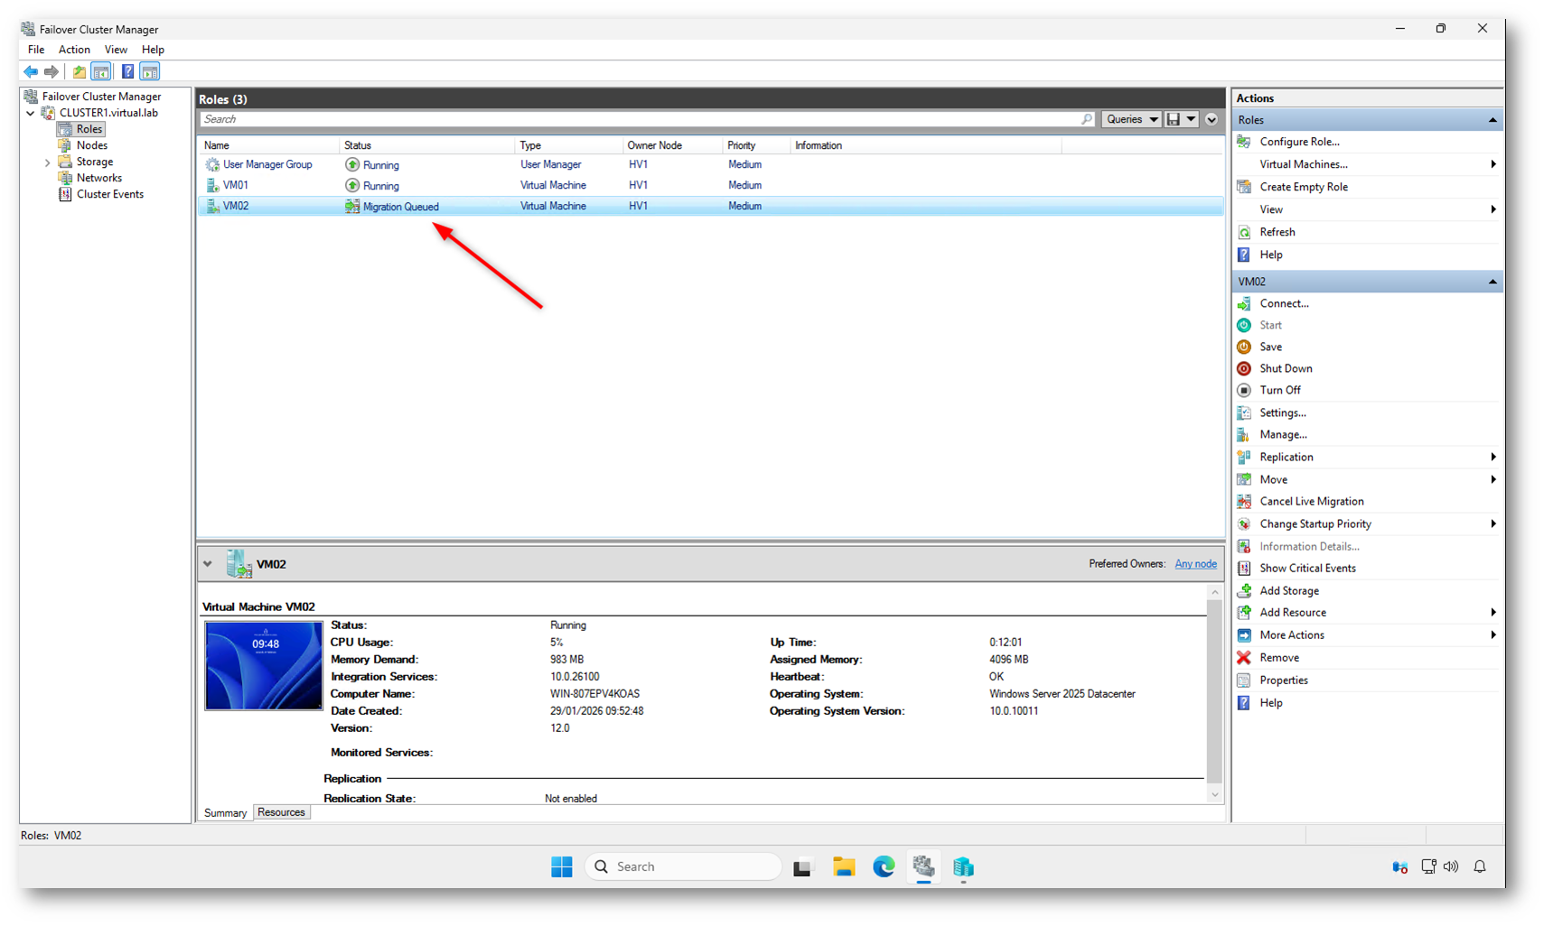Select Nodes in the cluster tree

tap(91, 145)
